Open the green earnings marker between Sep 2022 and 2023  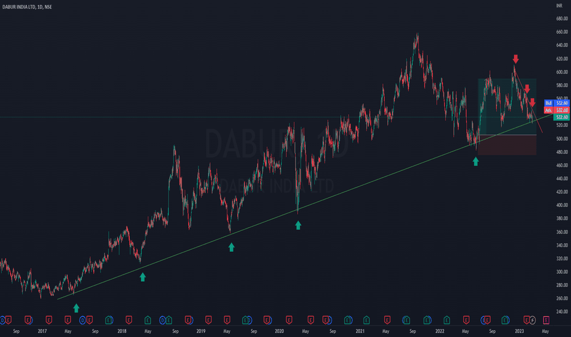click(505, 320)
